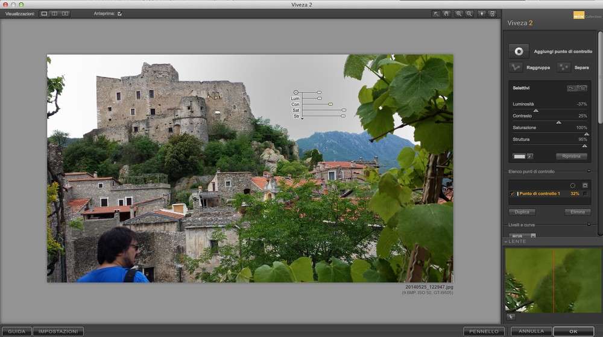Select the pan hand tool icon
Viewport: 603px width, 337px height.
[447, 13]
